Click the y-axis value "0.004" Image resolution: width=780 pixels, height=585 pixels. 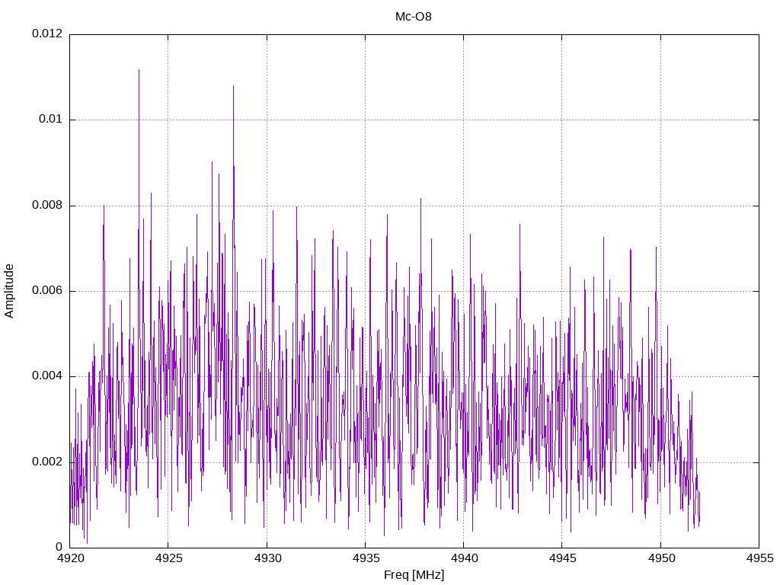pos(47,376)
